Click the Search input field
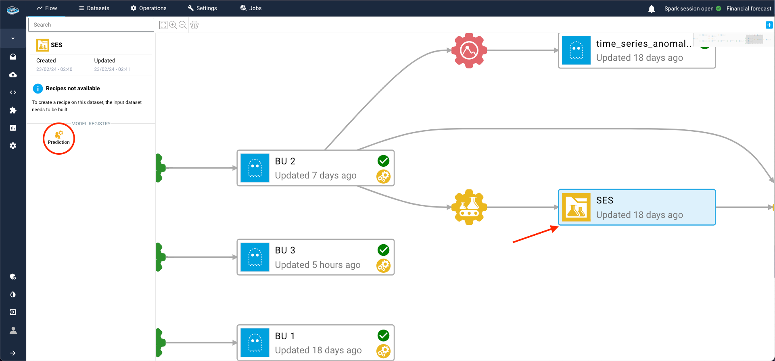Screen dimensions: 775x361 click(91, 25)
